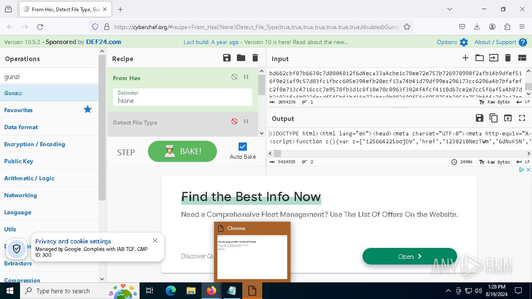Save the recipe with the disk icon

click(227, 58)
